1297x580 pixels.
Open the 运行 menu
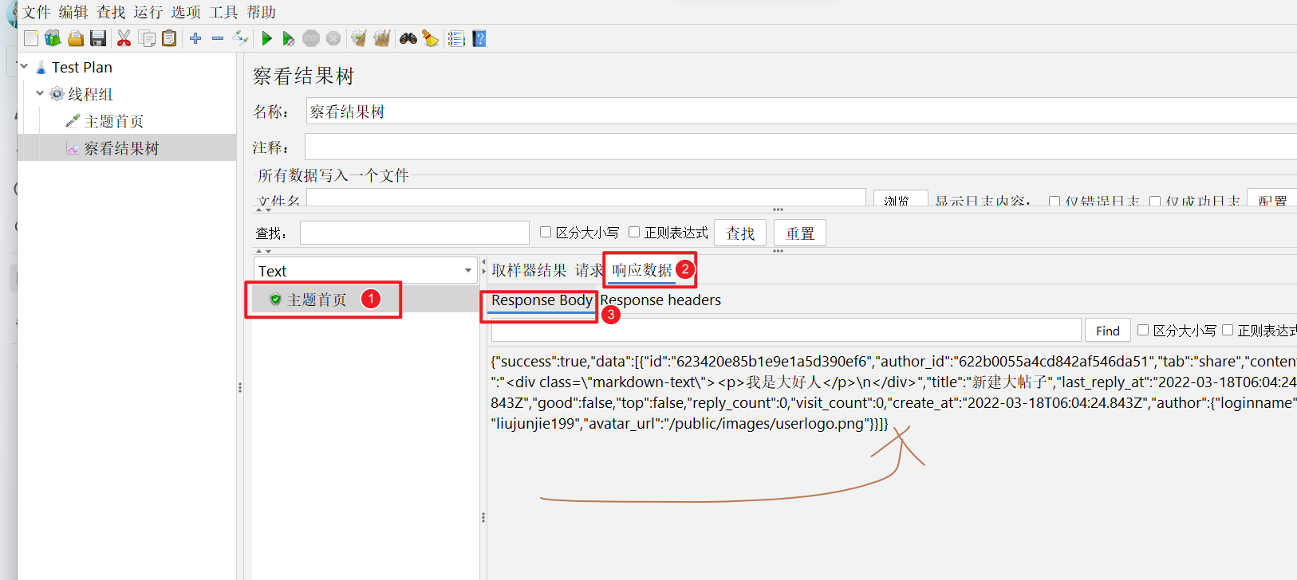click(x=148, y=12)
